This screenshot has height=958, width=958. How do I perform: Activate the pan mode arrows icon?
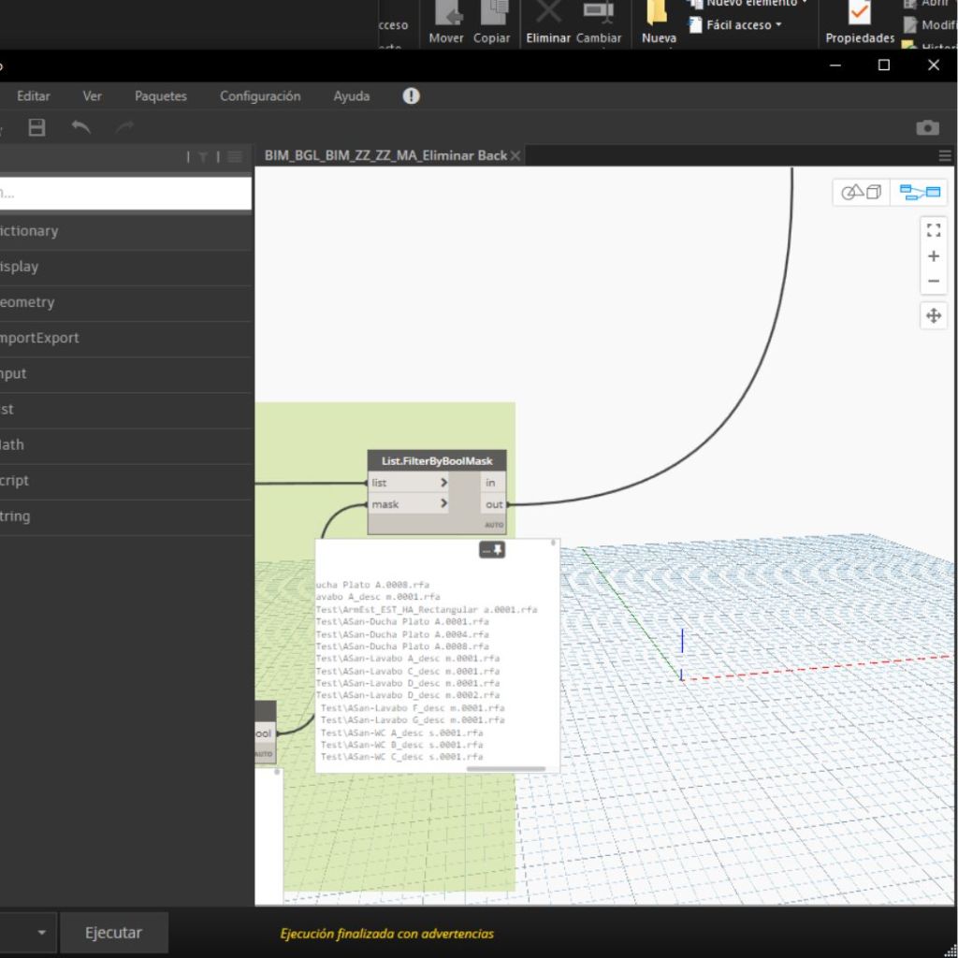click(x=933, y=316)
